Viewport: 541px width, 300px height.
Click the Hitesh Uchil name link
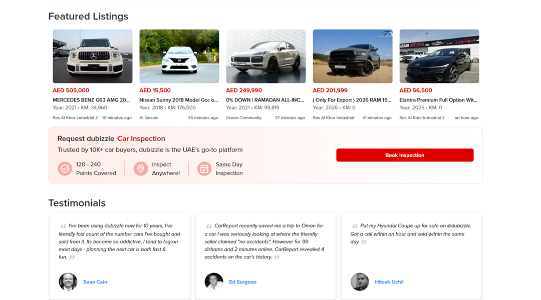389,282
